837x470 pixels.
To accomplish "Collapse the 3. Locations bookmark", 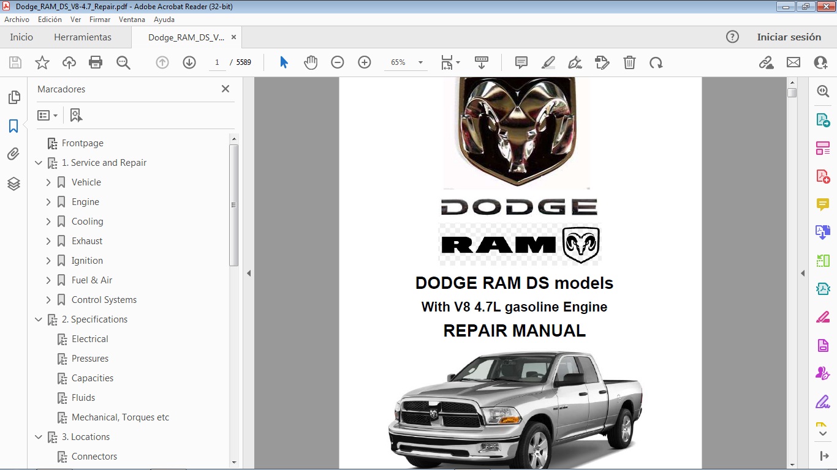I will pos(39,437).
